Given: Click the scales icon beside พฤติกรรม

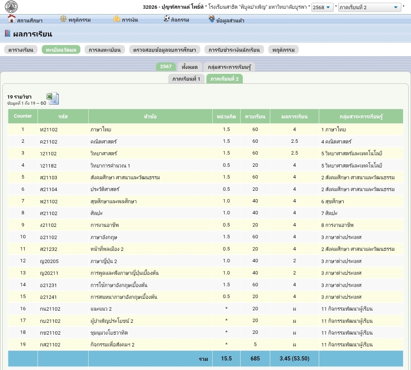Looking at the screenshot, I should point(63,19).
